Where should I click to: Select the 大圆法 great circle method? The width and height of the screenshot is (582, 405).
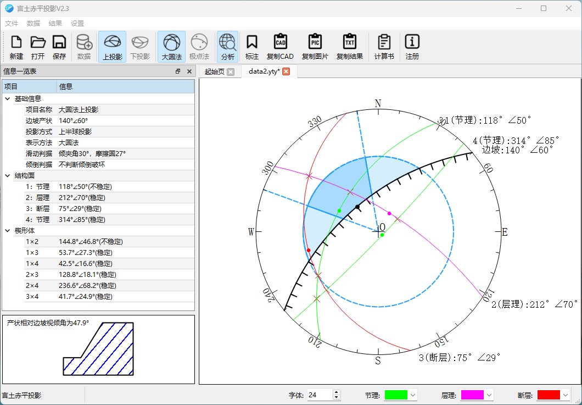171,47
